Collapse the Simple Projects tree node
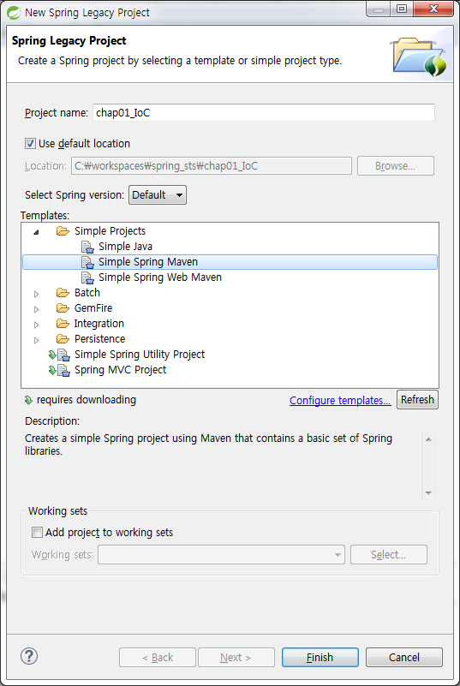This screenshot has width=460, height=686. coord(36,232)
